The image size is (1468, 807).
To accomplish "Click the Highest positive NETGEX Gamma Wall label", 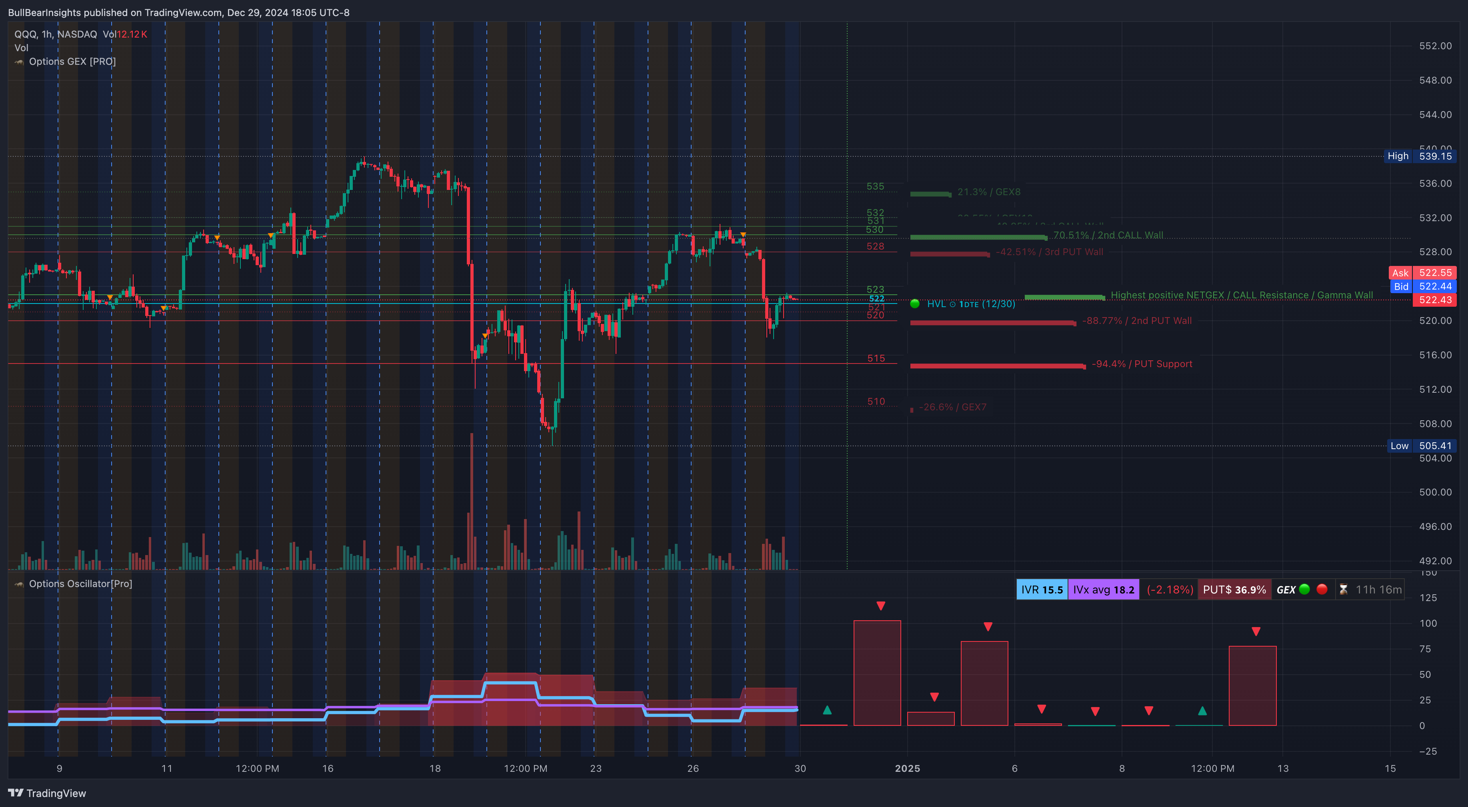I will pos(1242,295).
